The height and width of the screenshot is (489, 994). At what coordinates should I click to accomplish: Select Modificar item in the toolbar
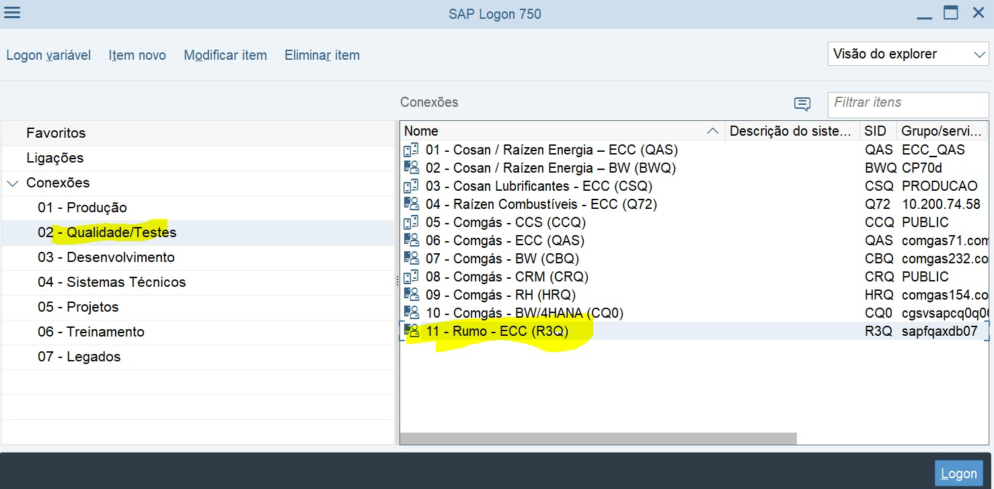tap(225, 55)
